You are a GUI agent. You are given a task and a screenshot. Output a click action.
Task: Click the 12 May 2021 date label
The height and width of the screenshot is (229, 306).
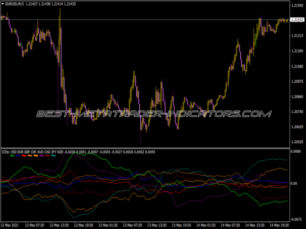[11, 224]
